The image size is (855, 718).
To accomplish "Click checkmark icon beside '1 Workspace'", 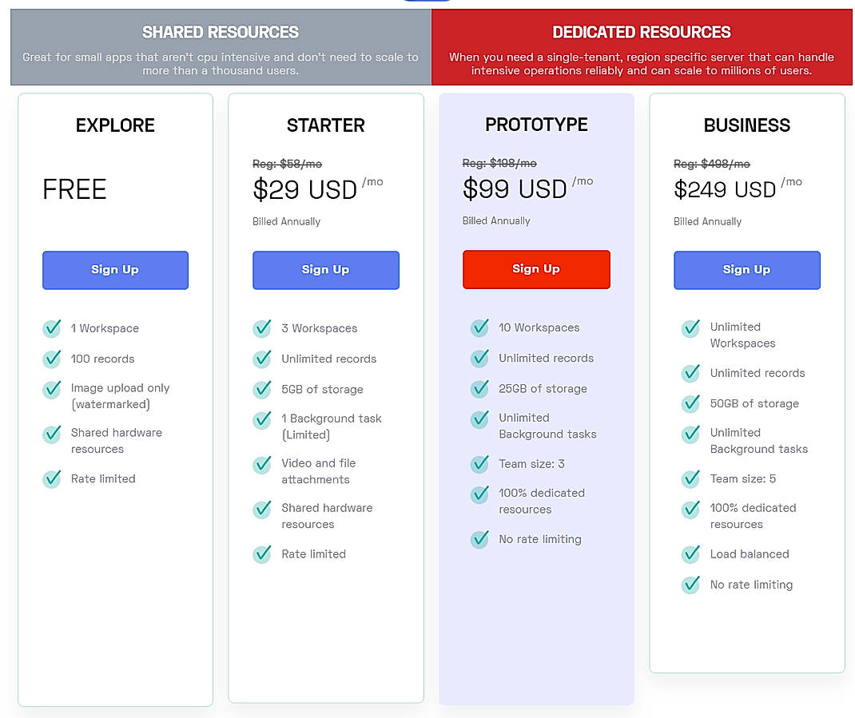I will [x=52, y=328].
